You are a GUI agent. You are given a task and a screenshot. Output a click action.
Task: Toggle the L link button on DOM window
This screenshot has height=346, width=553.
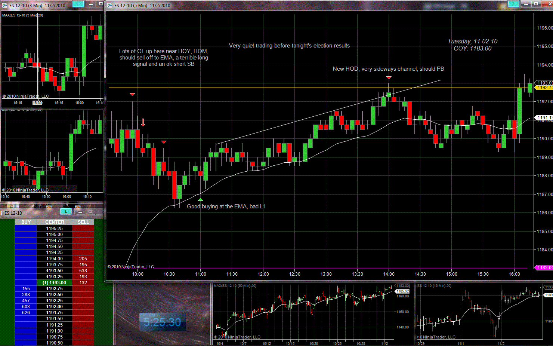click(x=66, y=212)
